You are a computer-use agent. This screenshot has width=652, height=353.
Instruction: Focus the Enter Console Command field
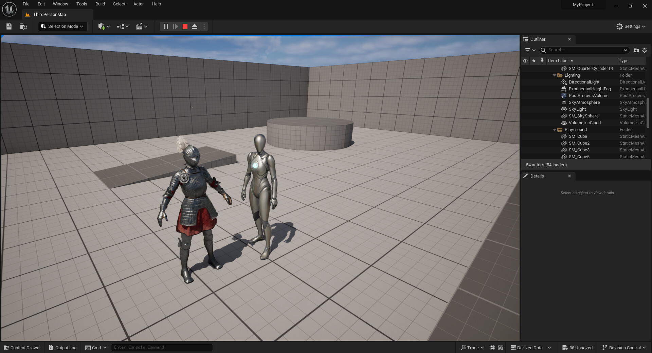[x=162, y=348]
